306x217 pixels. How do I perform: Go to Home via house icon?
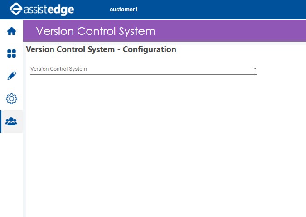pos(11,31)
